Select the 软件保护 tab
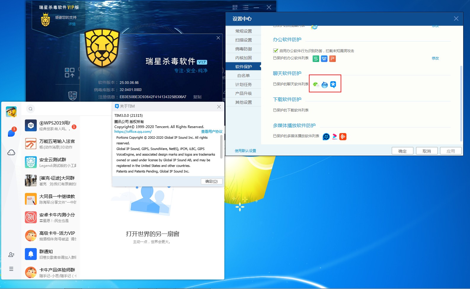 tap(243, 67)
